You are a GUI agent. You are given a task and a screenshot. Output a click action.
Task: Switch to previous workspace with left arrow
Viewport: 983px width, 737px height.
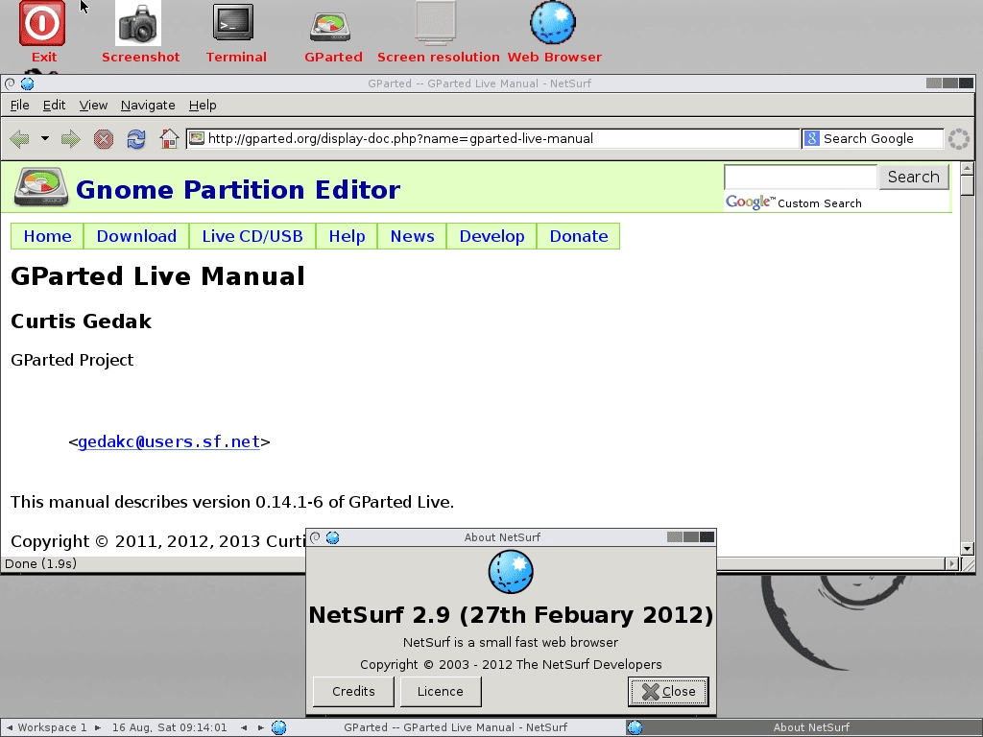[9, 727]
